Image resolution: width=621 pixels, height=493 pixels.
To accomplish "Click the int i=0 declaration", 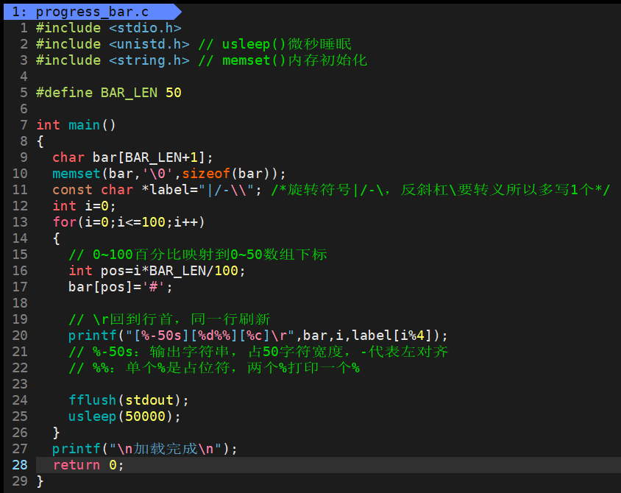I will [84, 206].
